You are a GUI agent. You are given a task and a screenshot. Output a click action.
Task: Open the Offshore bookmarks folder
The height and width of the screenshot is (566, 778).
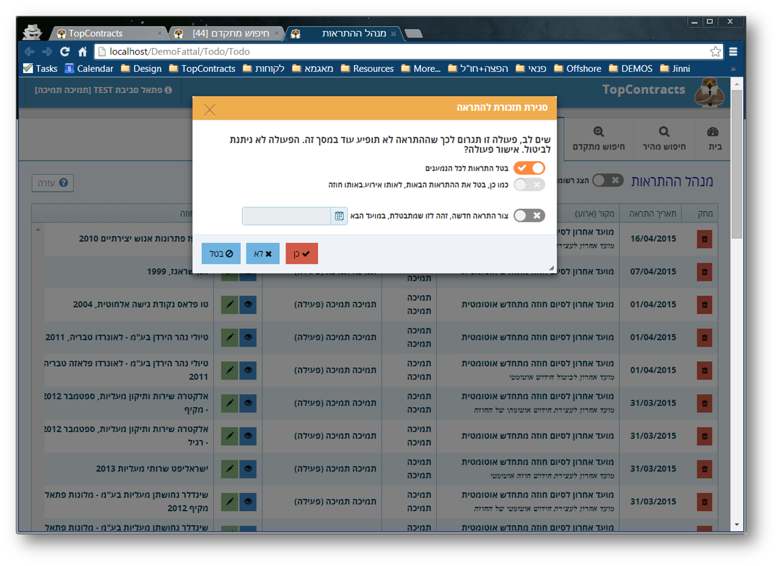tap(576, 69)
